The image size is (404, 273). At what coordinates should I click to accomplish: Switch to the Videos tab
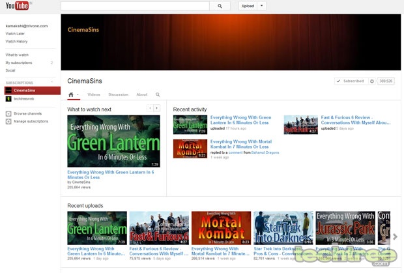click(x=94, y=94)
